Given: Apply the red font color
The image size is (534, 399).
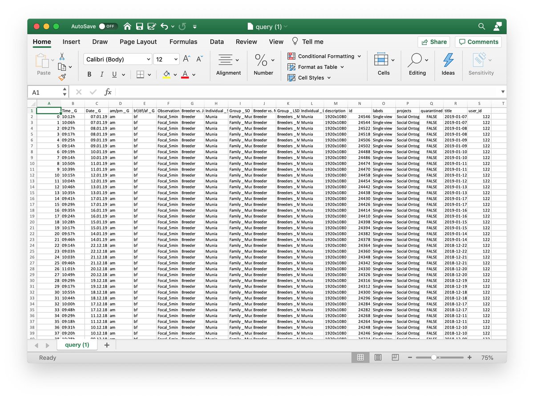Looking at the screenshot, I should tap(185, 75).
